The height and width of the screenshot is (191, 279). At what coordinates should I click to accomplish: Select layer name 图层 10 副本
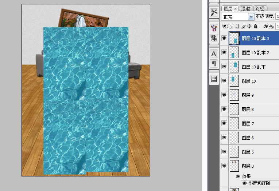coord(254,67)
